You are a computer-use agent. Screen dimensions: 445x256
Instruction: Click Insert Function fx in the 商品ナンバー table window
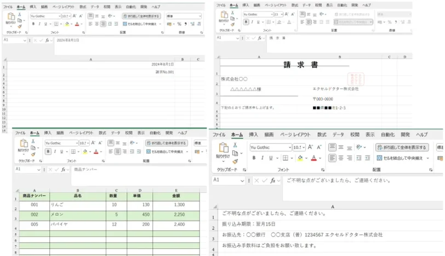63,170
